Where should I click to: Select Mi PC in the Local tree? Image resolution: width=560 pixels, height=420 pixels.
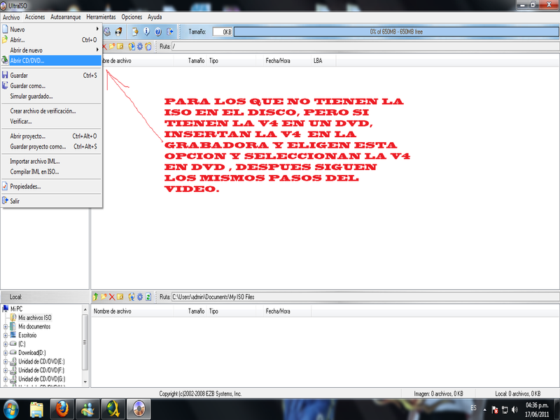click(16, 309)
